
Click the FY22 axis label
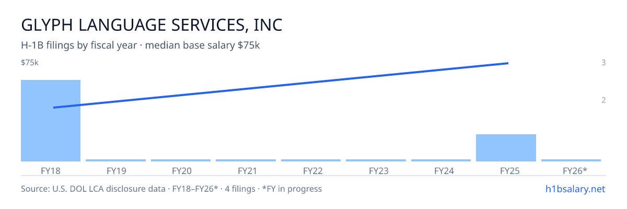(x=311, y=170)
